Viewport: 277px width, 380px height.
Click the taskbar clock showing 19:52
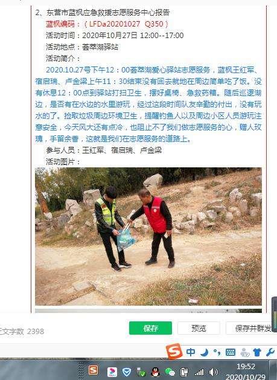(246, 366)
